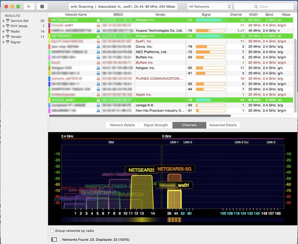The height and width of the screenshot is (244, 298).
Task: Open the All Networks dropdown
Action: click(210, 7)
